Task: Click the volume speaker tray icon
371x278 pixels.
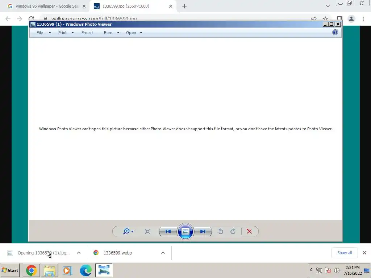Action: (x=336, y=270)
